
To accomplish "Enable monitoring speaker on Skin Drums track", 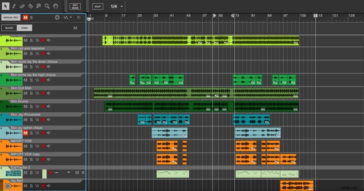I will coord(49,107).
